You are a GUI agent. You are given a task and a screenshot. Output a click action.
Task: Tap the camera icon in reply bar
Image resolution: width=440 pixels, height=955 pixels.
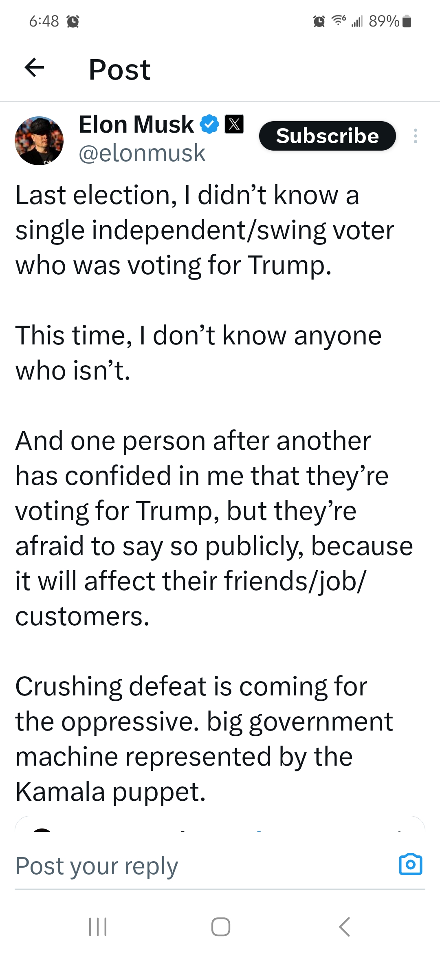coord(411,864)
